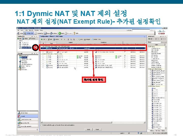Click Delete in the Addresses panel

pos(163,39)
